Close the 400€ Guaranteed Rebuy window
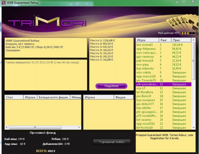Viewport: 199px width, 154px height. point(193,2)
